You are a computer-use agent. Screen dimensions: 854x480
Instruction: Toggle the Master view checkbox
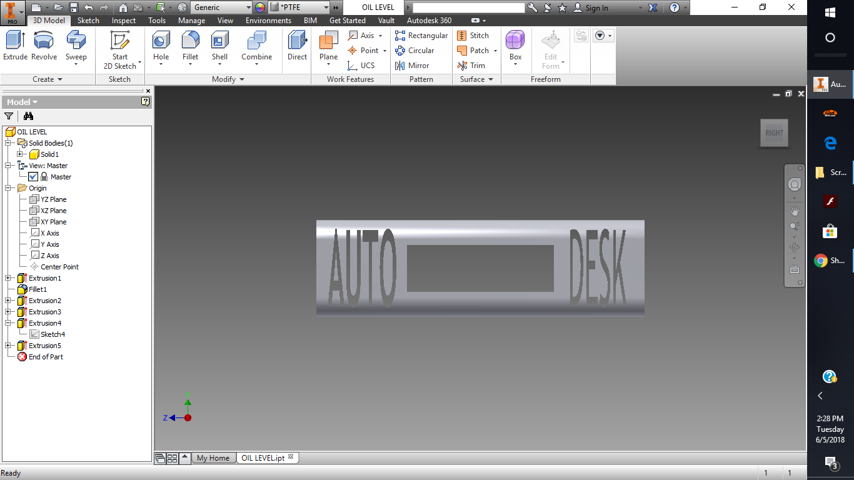[33, 177]
